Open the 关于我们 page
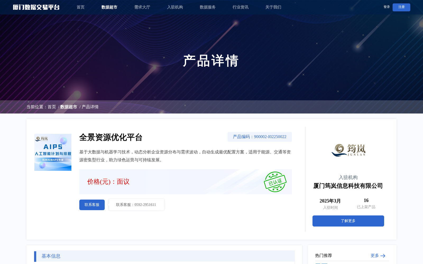This screenshot has width=423, height=264. click(273, 7)
